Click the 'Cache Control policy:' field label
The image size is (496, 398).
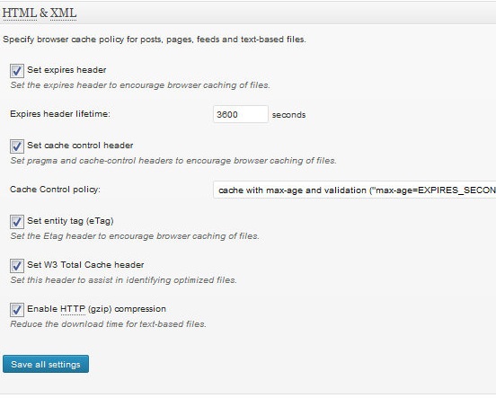click(x=55, y=190)
